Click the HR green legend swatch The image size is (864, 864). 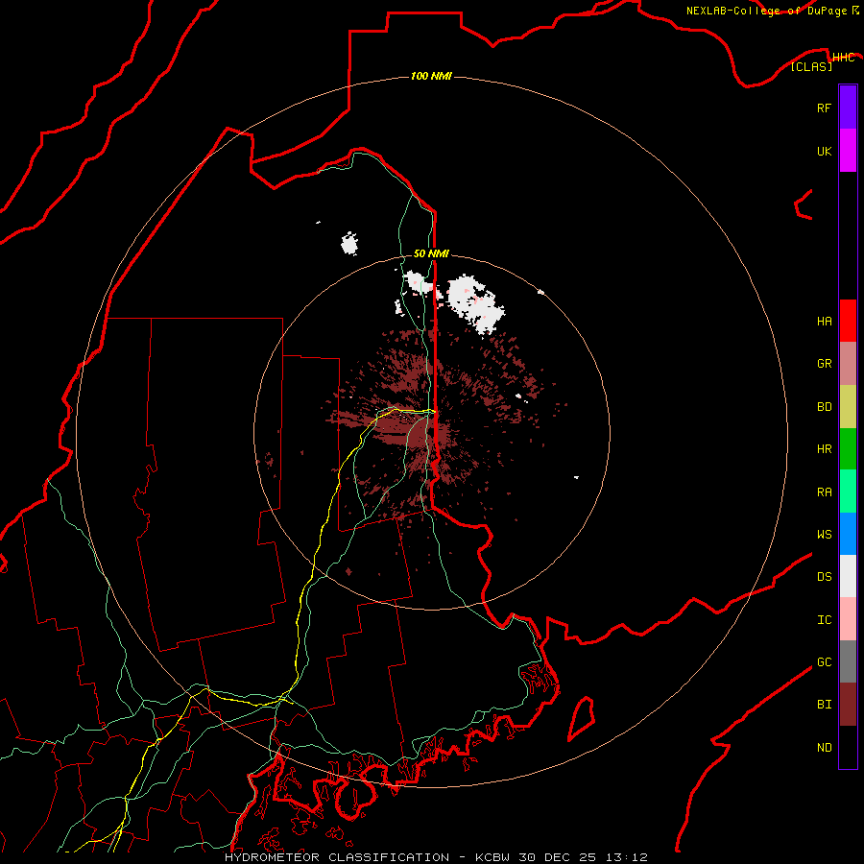848,448
